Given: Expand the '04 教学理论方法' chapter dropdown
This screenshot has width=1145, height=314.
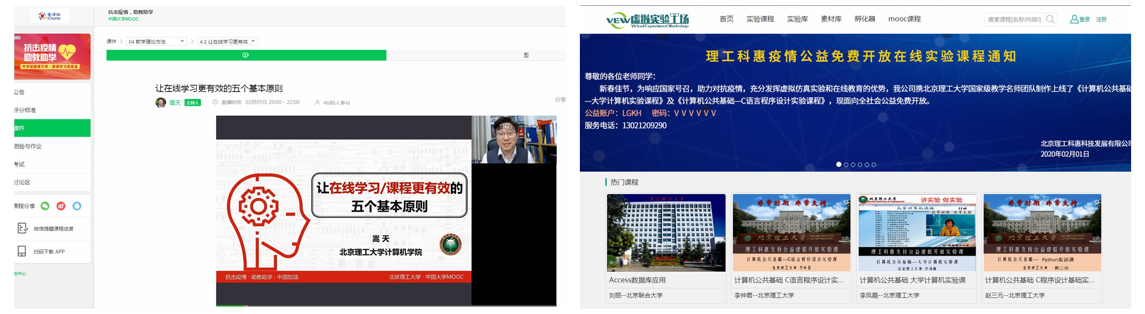Looking at the screenshot, I should tap(157, 42).
